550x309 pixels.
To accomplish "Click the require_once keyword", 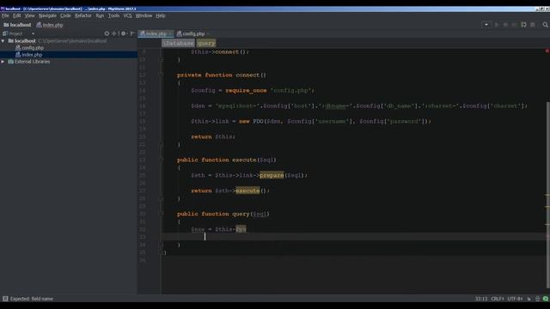I will tap(246, 90).
